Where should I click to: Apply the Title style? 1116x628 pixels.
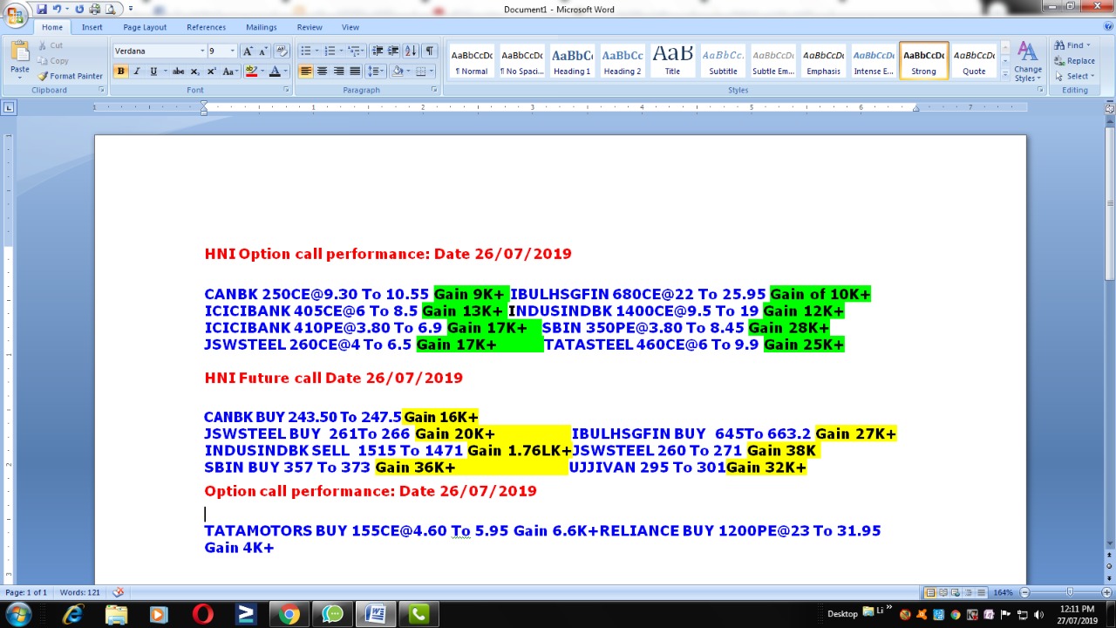672,61
